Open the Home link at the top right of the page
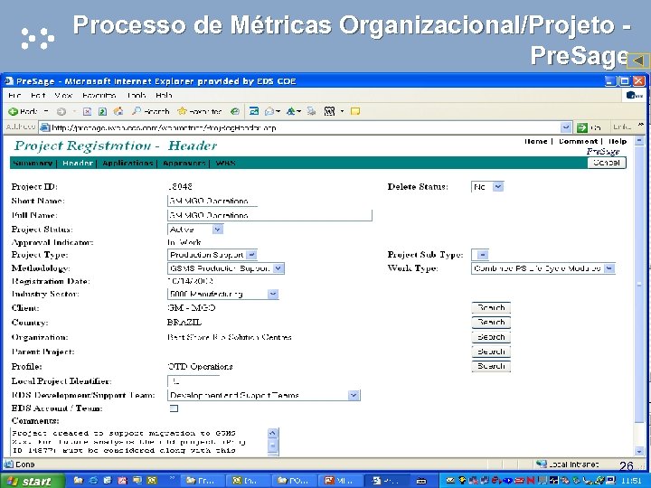Image resolution: width=651 pixels, height=488 pixels. 536,142
